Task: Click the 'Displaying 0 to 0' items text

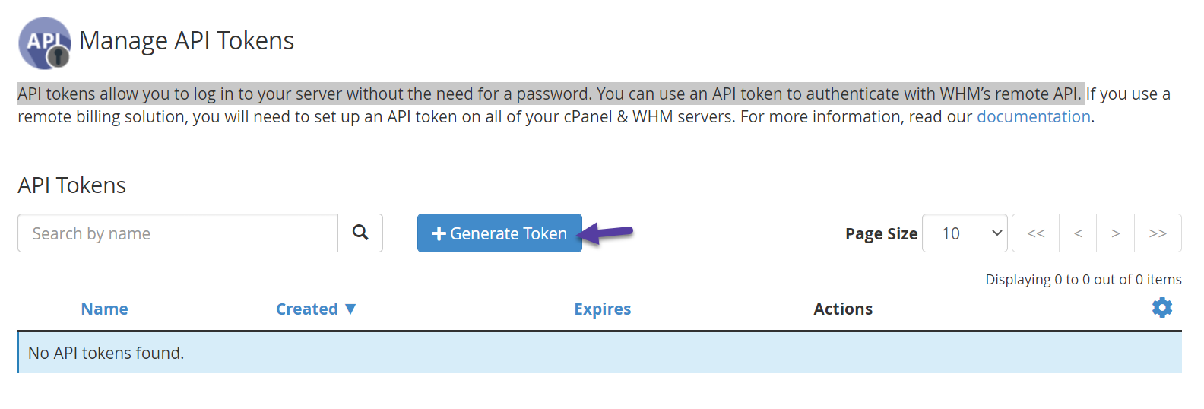Action: click(x=1082, y=280)
